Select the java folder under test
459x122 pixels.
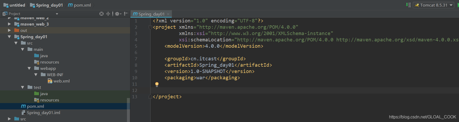[x=65, y=94]
